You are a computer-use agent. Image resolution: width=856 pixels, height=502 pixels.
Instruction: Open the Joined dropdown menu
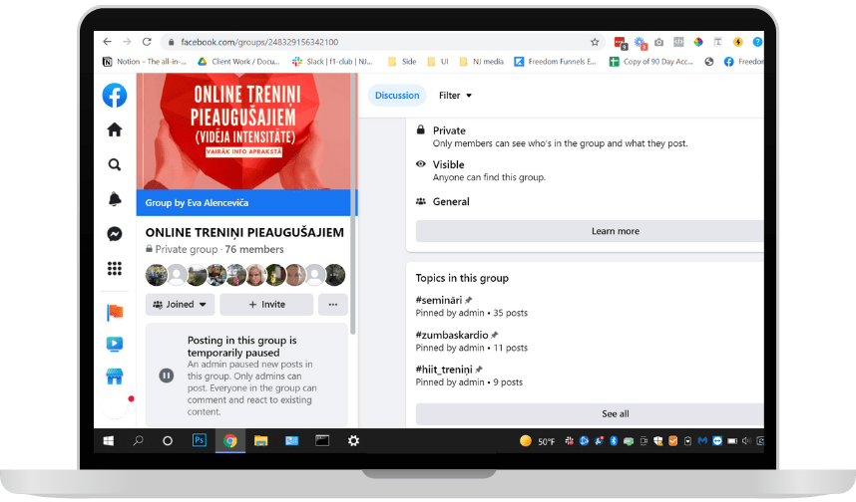(180, 305)
